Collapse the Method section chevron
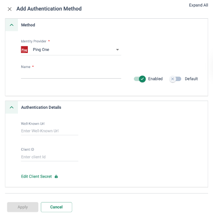This screenshot has height=220, width=213. [x=12, y=25]
